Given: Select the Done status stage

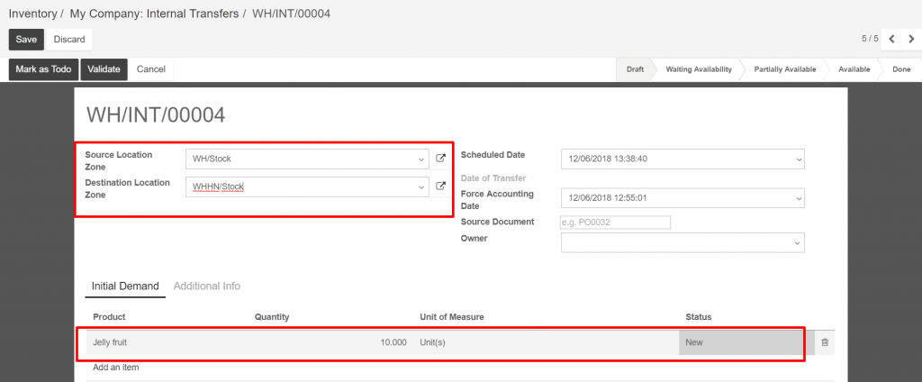Looking at the screenshot, I should click(x=901, y=69).
